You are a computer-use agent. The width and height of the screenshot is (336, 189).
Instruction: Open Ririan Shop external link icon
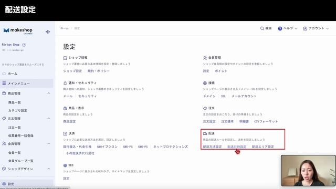pyautogui.click(x=24, y=45)
